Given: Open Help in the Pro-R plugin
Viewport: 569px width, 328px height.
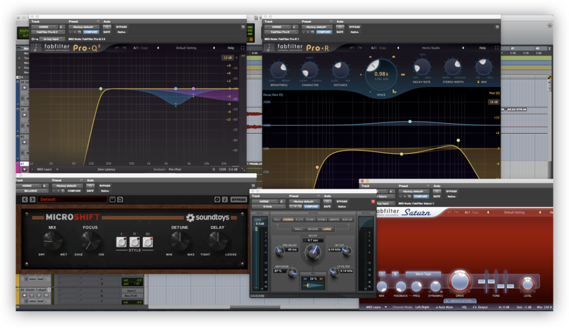Looking at the screenshot, I should point(482,48).
